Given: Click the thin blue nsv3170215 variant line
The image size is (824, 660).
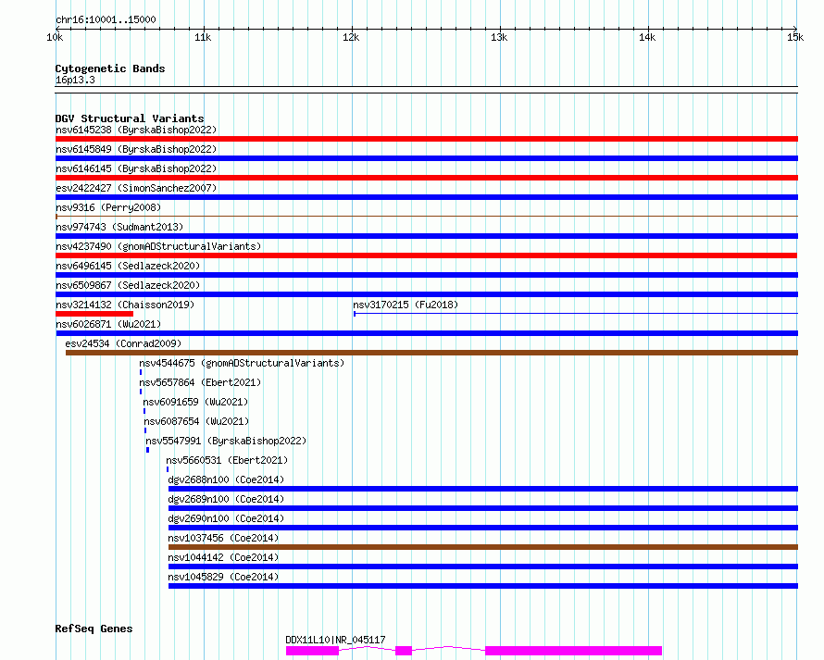Looking at the screenshot, I should coord(576,314).
